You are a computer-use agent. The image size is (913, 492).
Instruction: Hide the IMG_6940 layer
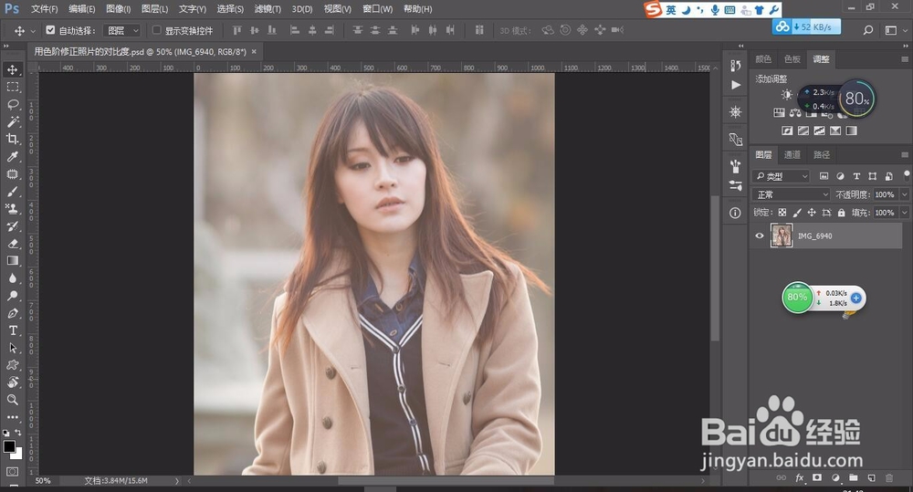(x=760, y=236)
